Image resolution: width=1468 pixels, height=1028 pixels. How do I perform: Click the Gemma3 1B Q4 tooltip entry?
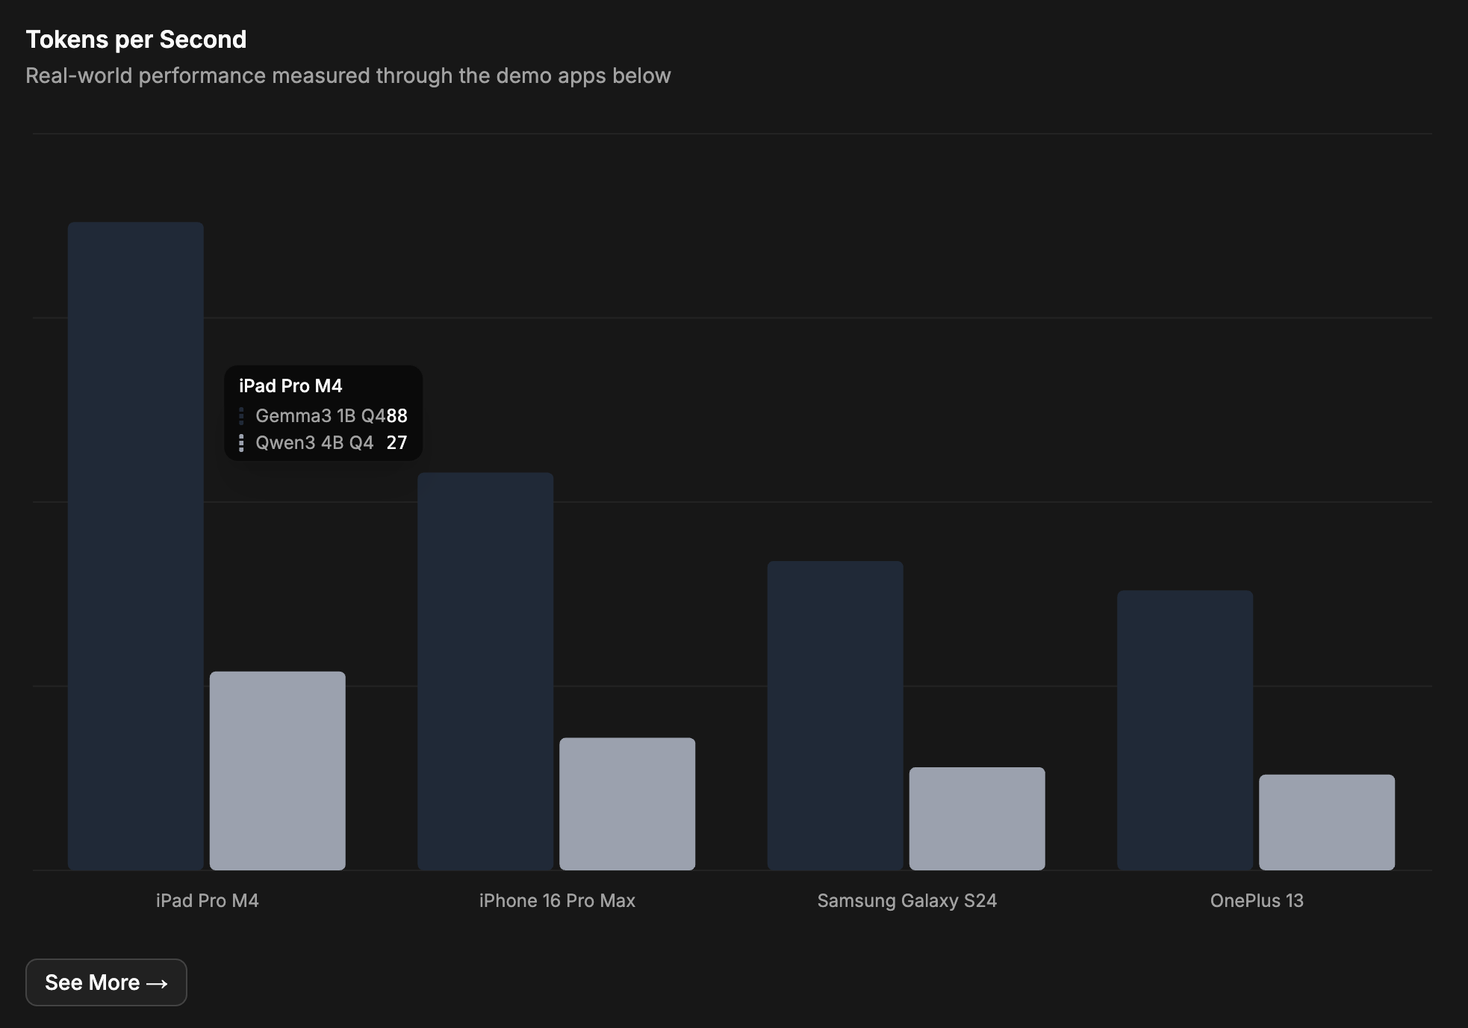tap(320, 416)
